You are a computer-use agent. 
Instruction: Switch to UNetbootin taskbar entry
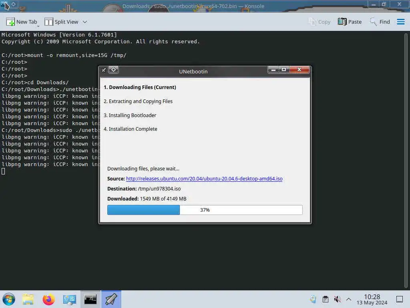(x=111, y=299)
